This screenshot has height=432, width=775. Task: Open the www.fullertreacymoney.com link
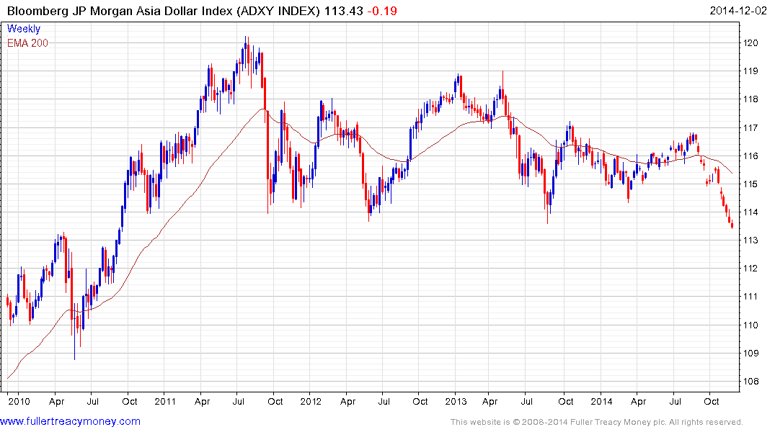click(x=70, y=421)
